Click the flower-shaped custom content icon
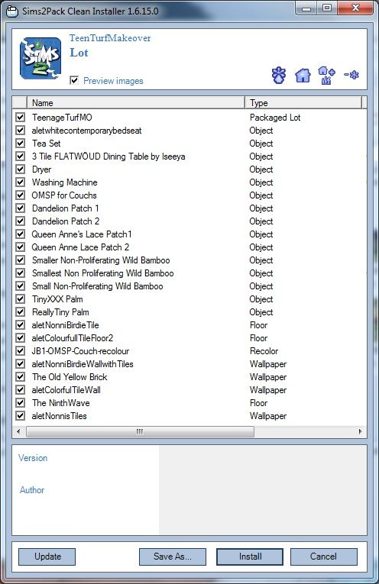The height and width of the screenshot is (584, 379). pyautogui.click(x=279, y=76)
